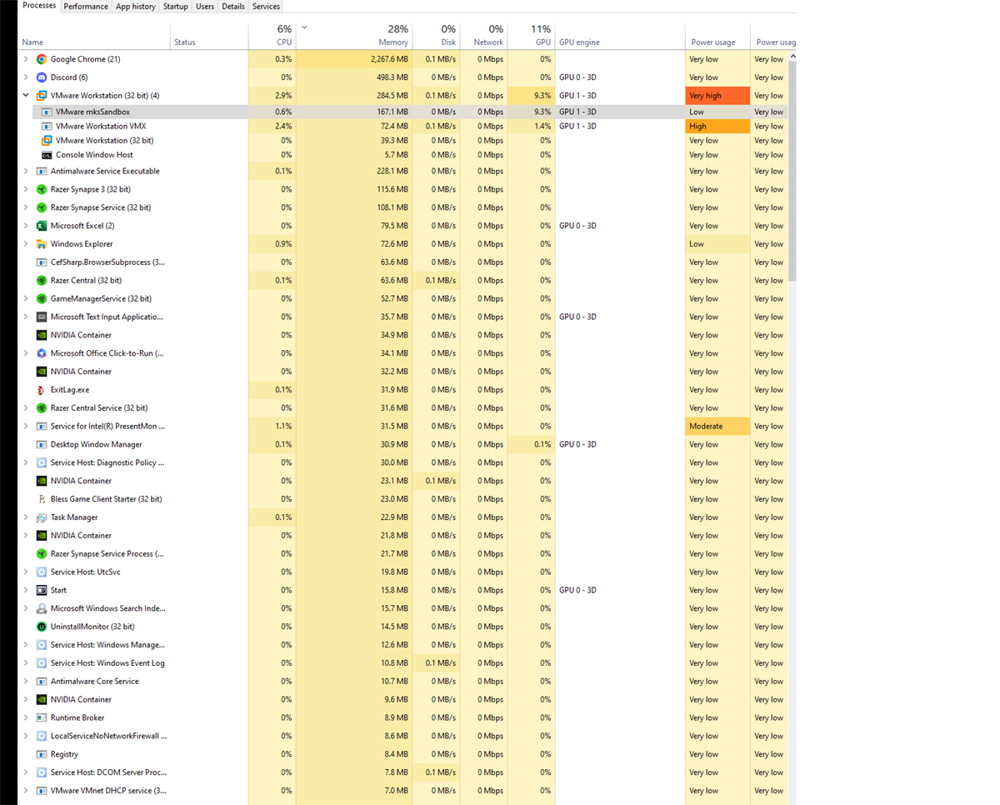Viewport: 1000px width, 805px height.
Task: Switch to the Performance tab
Action: tap(86, 7)
